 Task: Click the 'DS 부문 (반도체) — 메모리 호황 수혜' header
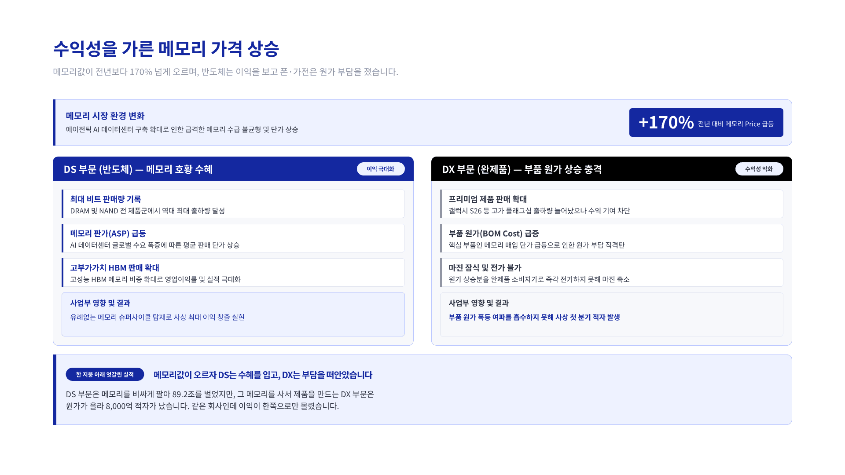pyautogui.click(x=138, y=169)
